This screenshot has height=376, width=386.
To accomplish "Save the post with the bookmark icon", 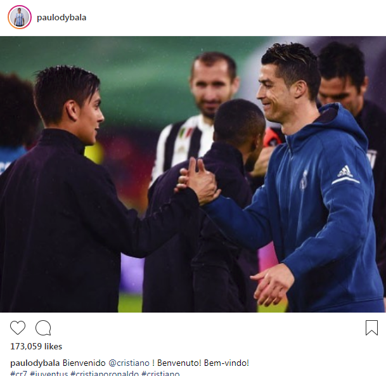I will point(371,328).
